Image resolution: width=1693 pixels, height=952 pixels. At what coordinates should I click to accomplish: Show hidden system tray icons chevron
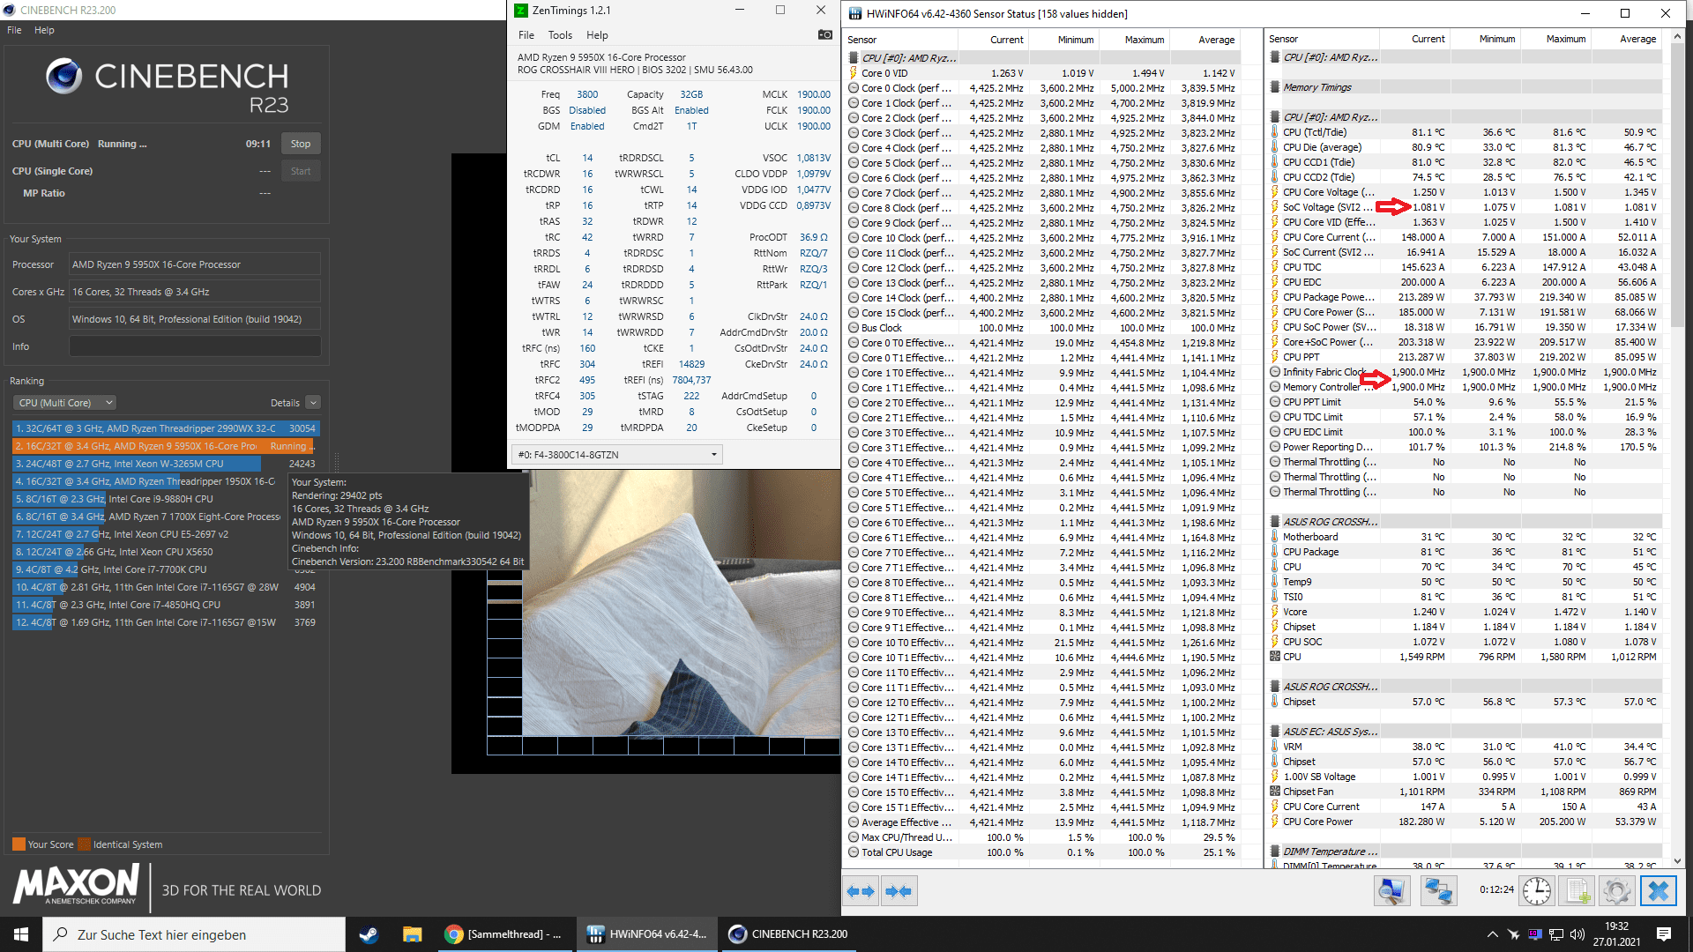click(x=1492, y=934)
